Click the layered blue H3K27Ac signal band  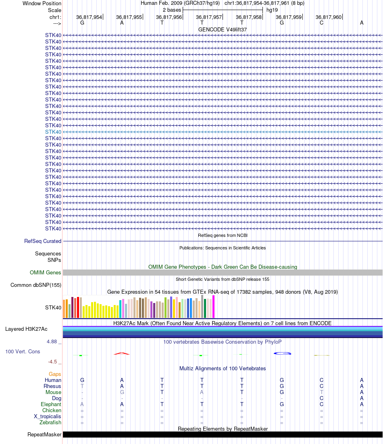point(223,332)
